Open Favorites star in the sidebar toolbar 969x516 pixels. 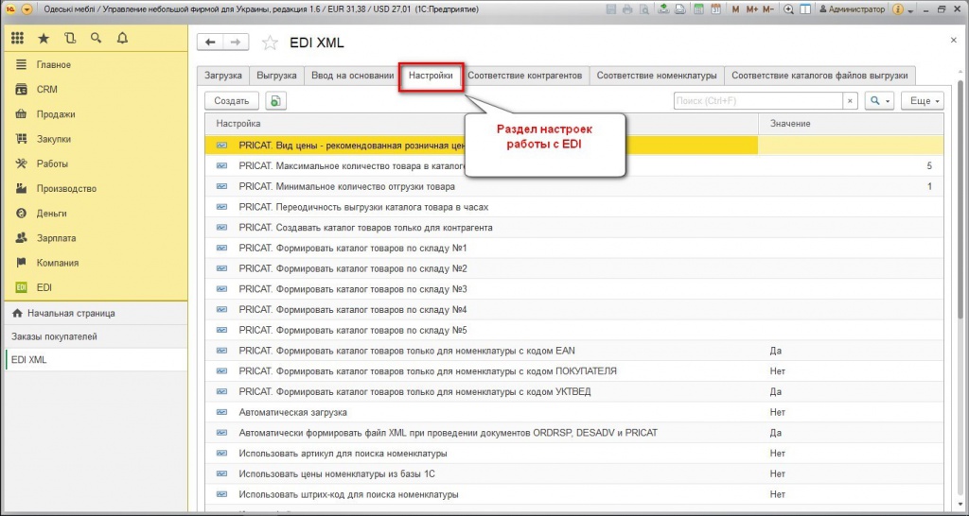tap(44, 38)
